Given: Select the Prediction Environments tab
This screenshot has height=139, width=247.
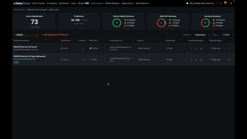Looking at the screenshot, I should point(37,10).
